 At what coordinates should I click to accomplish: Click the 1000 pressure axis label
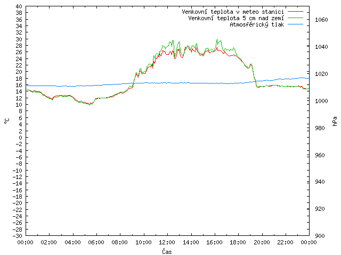click(321, 101)
